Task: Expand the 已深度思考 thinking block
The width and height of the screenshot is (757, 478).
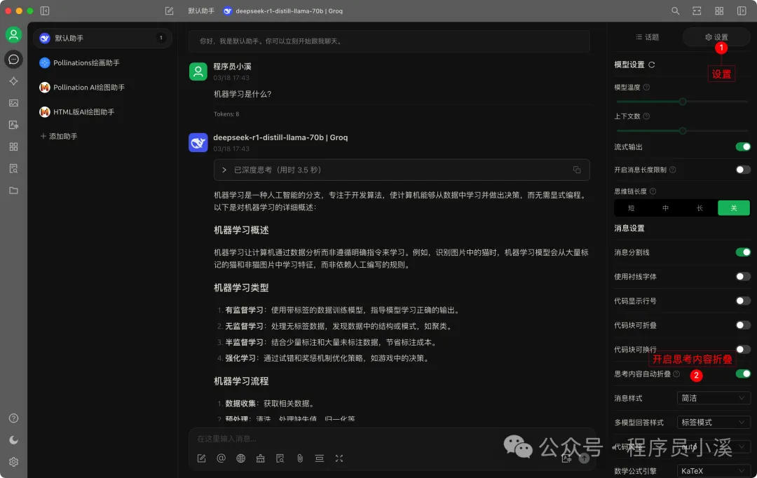Action: point(401,170)
